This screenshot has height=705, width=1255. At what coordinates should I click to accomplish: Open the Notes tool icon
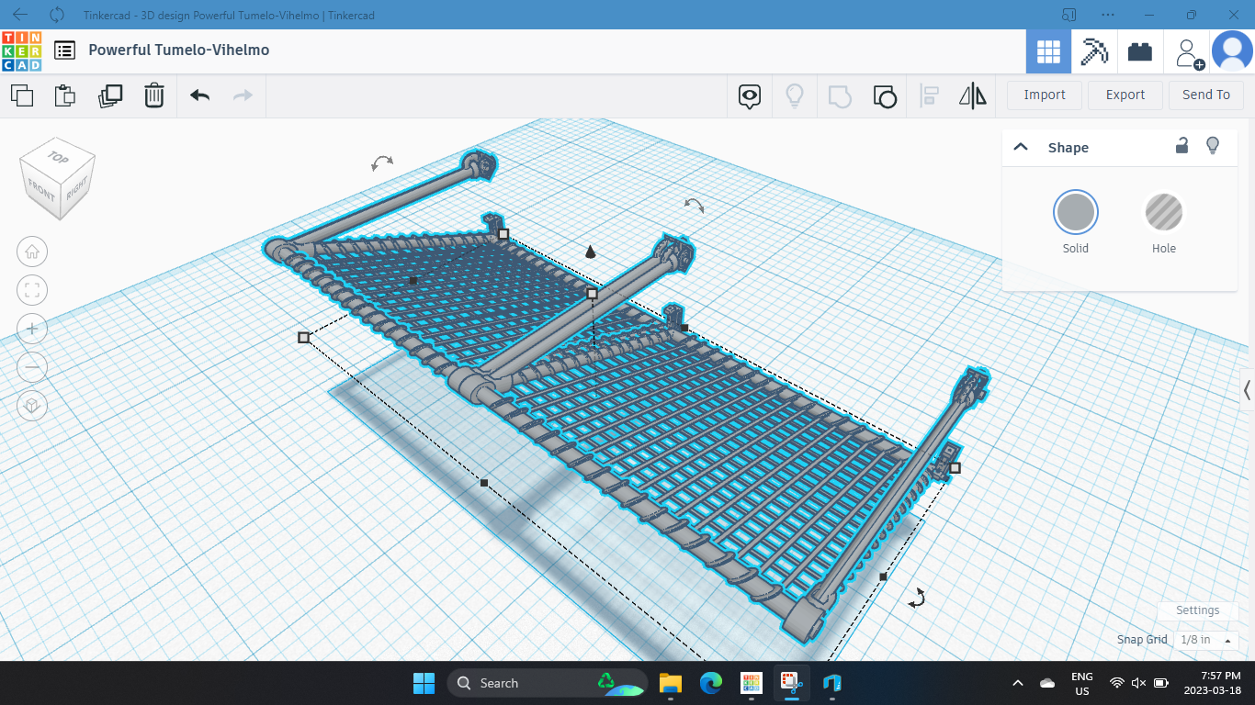[x=751, y=95]
